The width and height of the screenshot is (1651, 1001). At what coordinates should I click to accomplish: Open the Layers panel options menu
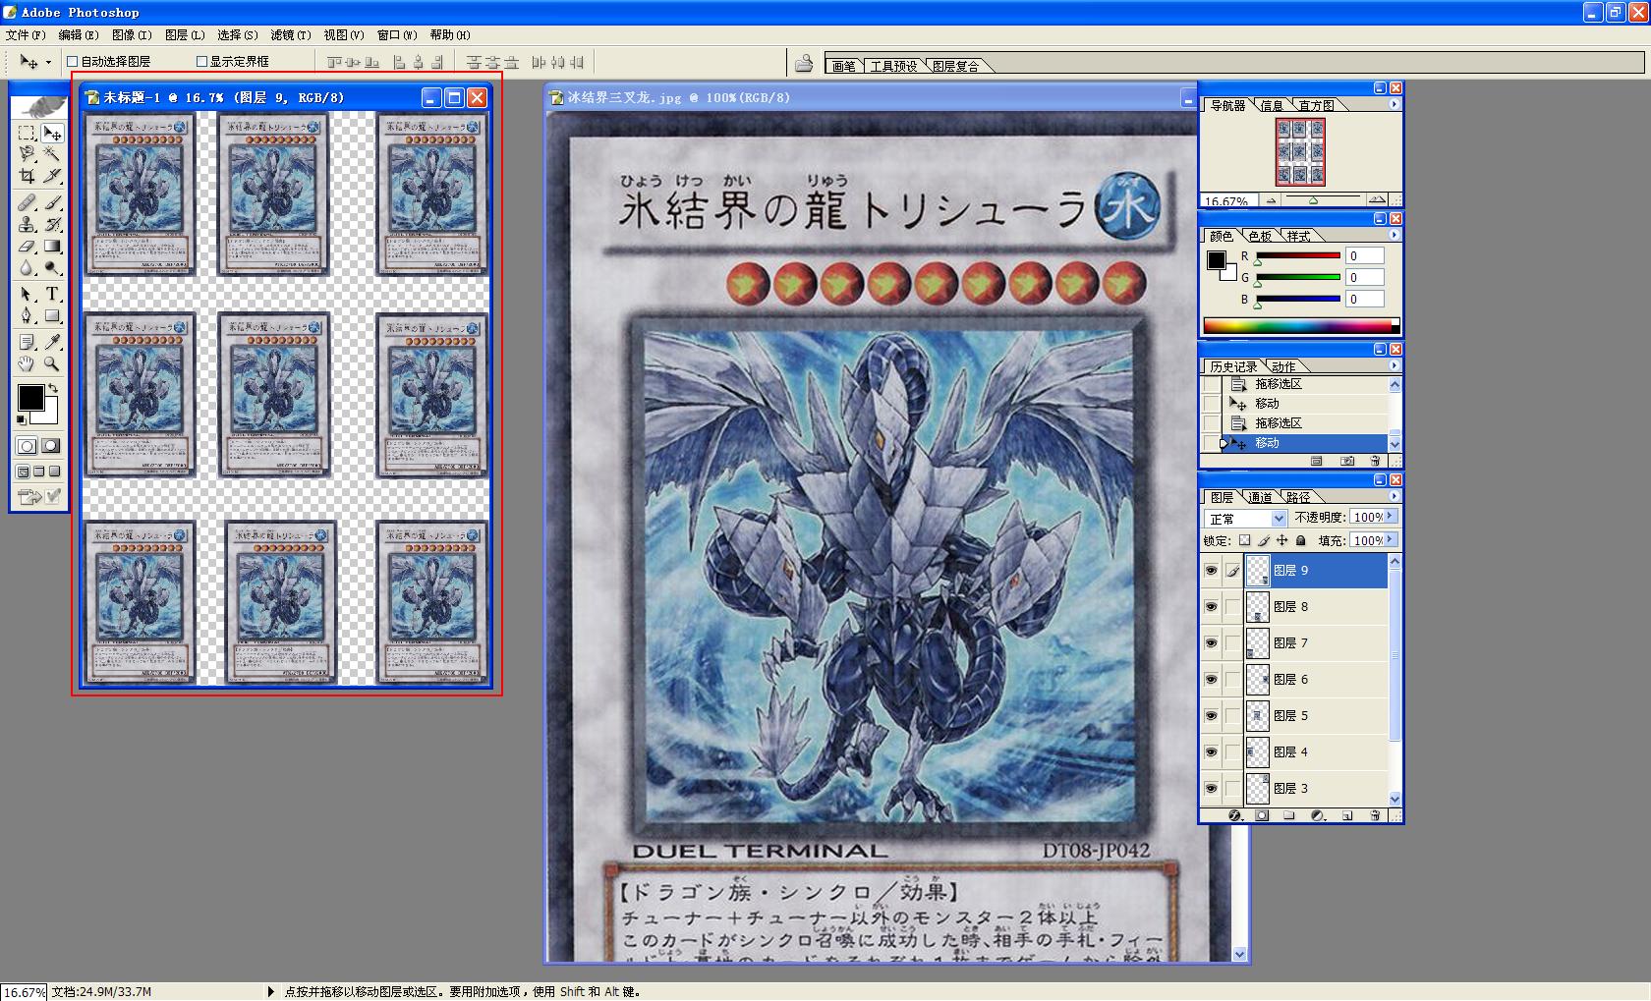click(x=1394, y=496)
